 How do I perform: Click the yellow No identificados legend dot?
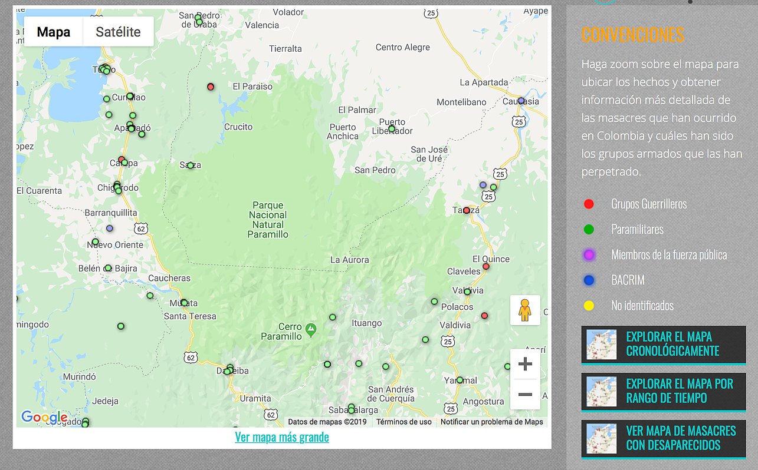coord(588,306)
